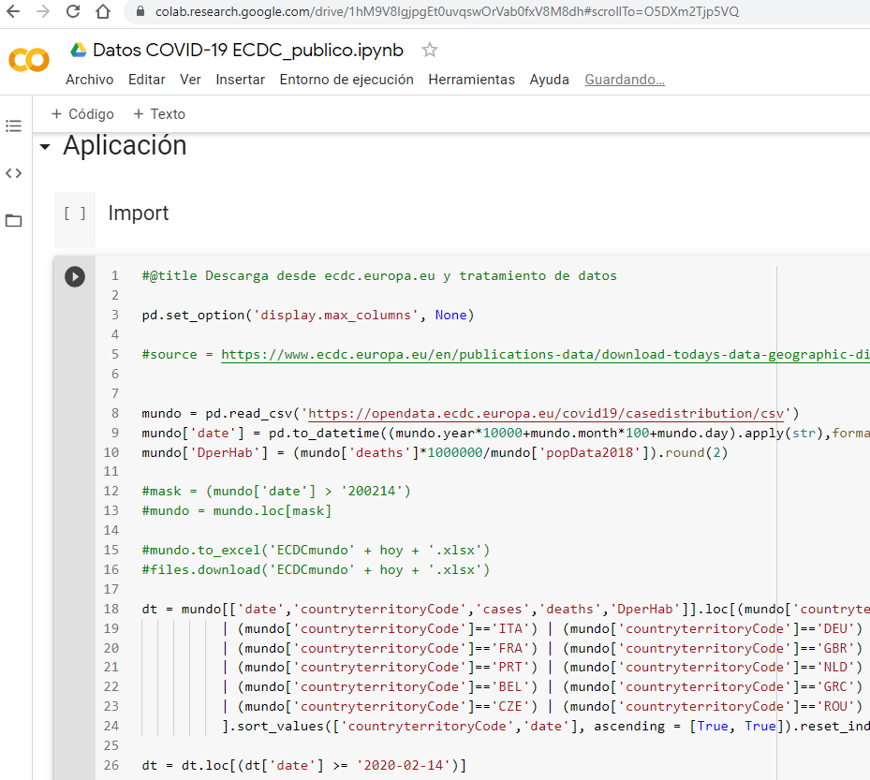Open the Herramientas menu

[x=471, y=80]
